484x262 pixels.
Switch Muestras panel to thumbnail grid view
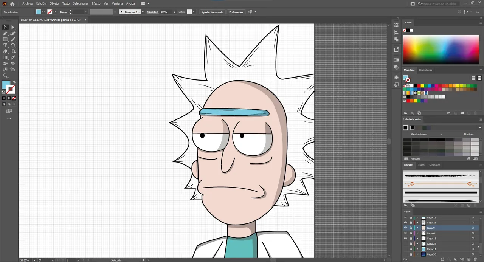tap(479, 78)
